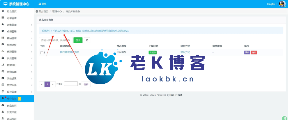The width and height of the screenshot is (288, 120).
Task: Click the monitor logo beside 系统管理中心
Action: pyautogui.click(x=5, y=4)
